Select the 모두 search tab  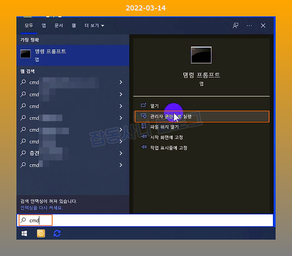click(29, 26)
